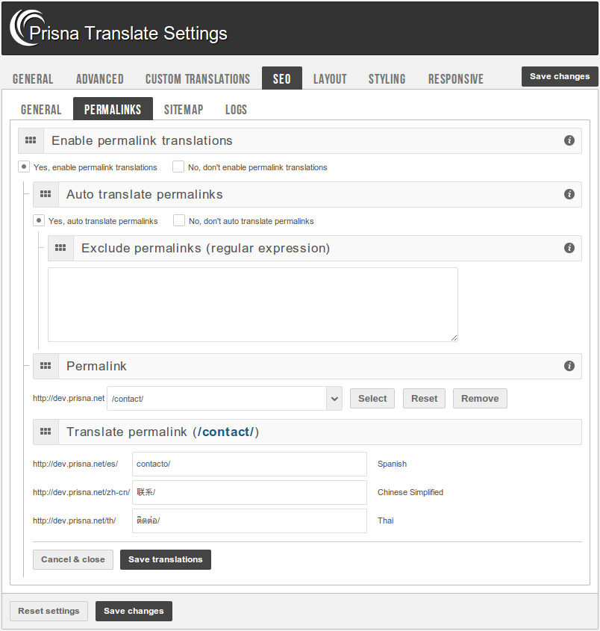Image resolution: width=600 pixels, height=631 pixels.
Task: Select No, don't enable permalink translations
Action: 178,167
